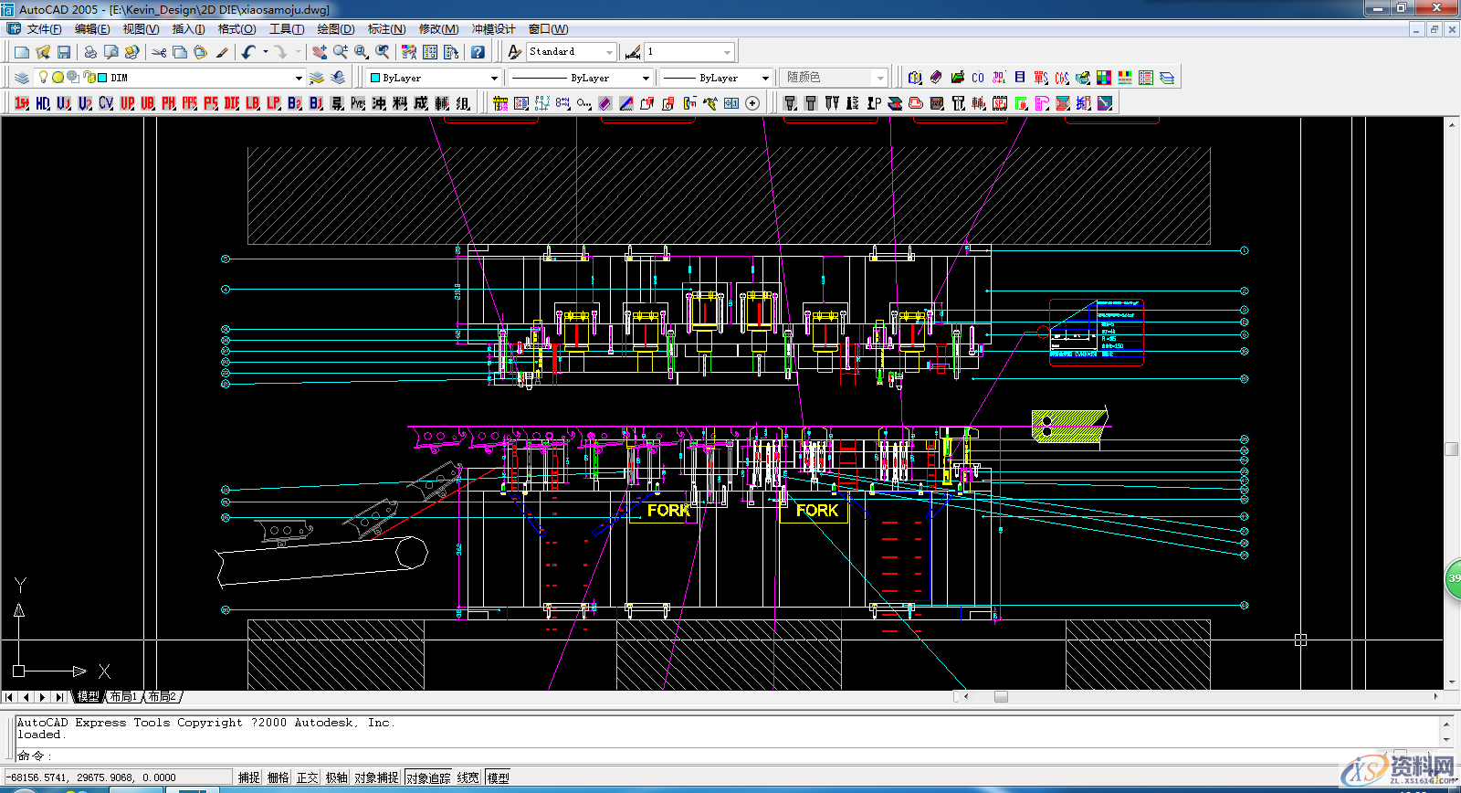Image resolution: width=1461 pixels, height=793 pixels.
Task: Click the 格式(O) menu
Action: (x=236, y=29)
